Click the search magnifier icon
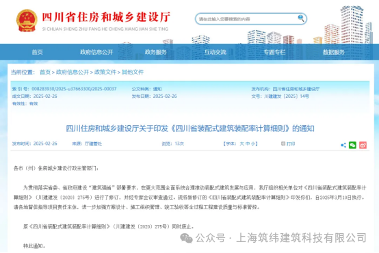Viewport: 379px width, 253px height. pos(301,18)
